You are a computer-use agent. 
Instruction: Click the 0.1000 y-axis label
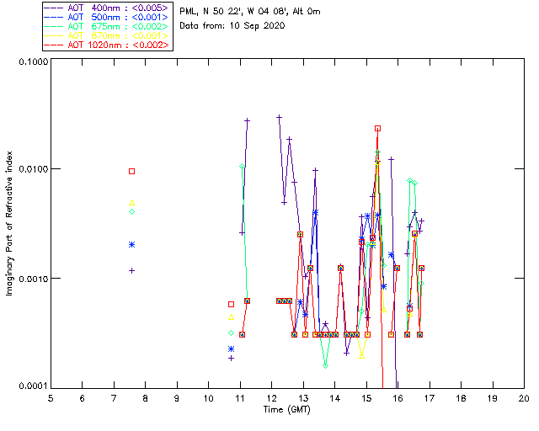pyautogui.click(x=34, y=61)
